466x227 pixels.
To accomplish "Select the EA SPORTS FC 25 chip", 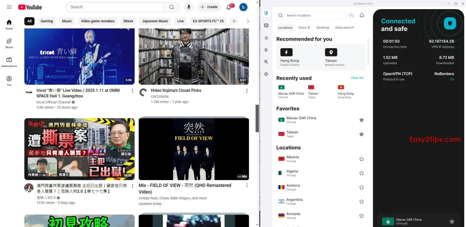I will tap(208, 21).
